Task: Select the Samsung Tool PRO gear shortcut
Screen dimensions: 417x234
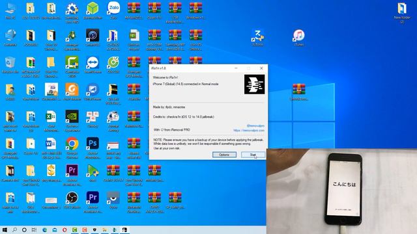Action: [72, 12]
